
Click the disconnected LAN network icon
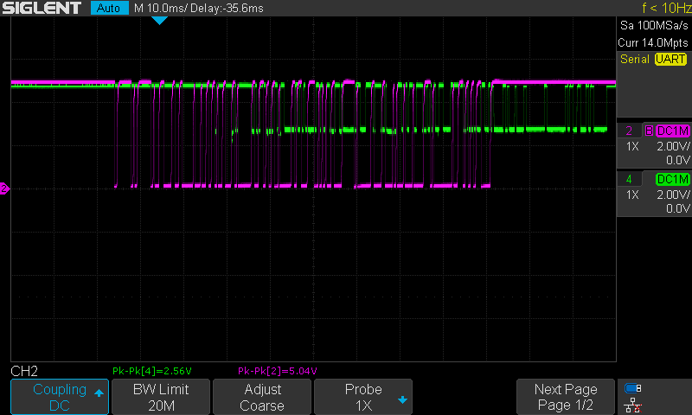(633, 404)
